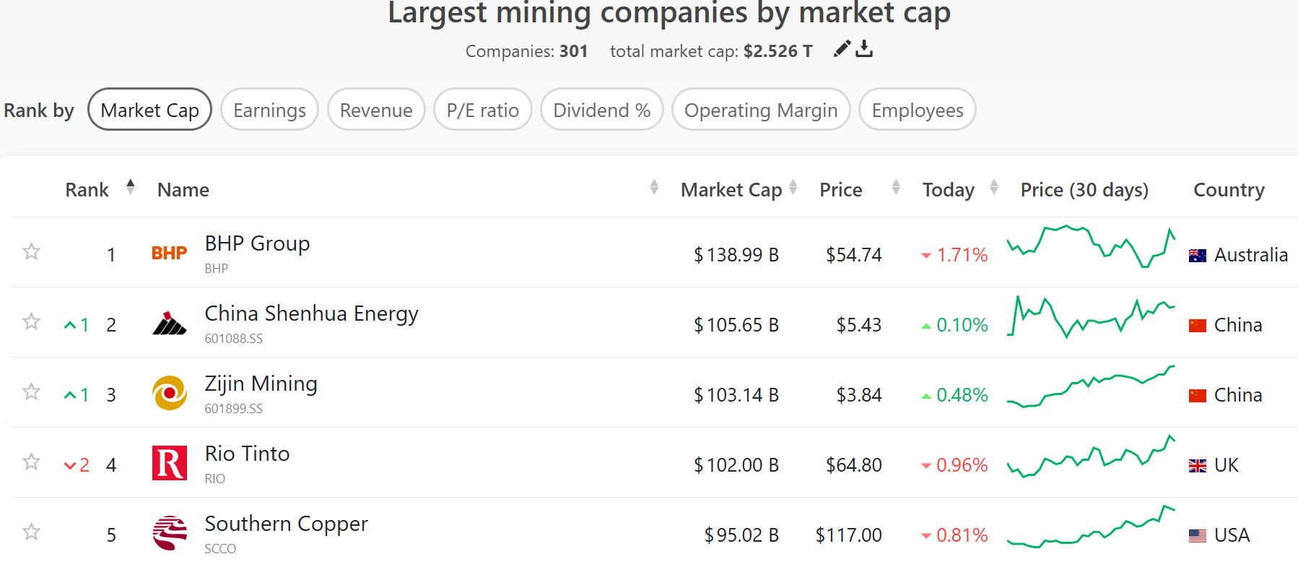Screen dimensions: 1298x567
Task: Sort by Today column arrows
Action: coord(994,188)
